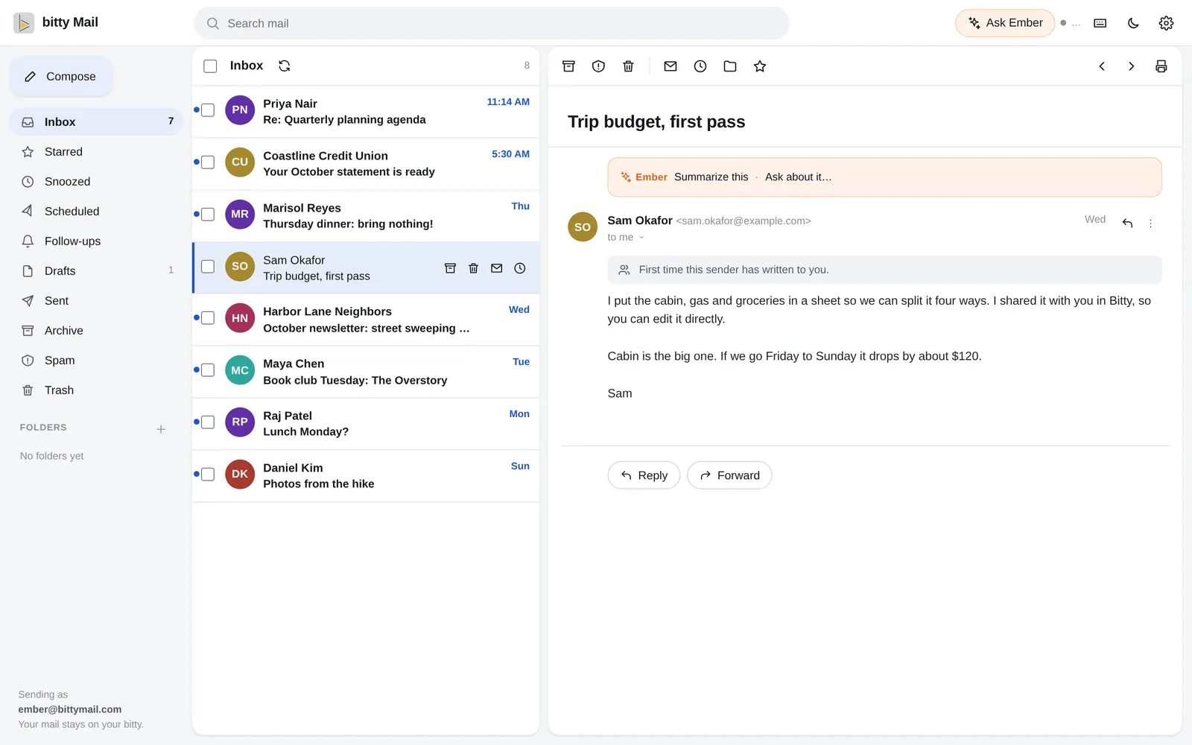The width and height of the screenshot is (1192, 745).
Task: Open Starred folder in sidebar
Action: (x=96, y=152)
